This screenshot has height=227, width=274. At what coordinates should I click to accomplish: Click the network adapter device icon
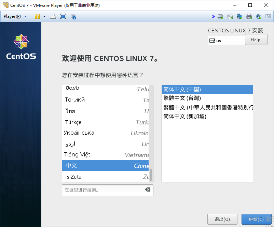239,17
